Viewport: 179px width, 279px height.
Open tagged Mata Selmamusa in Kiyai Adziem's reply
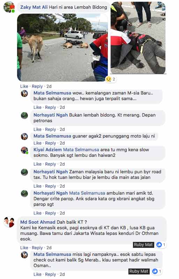click(81, 149)
